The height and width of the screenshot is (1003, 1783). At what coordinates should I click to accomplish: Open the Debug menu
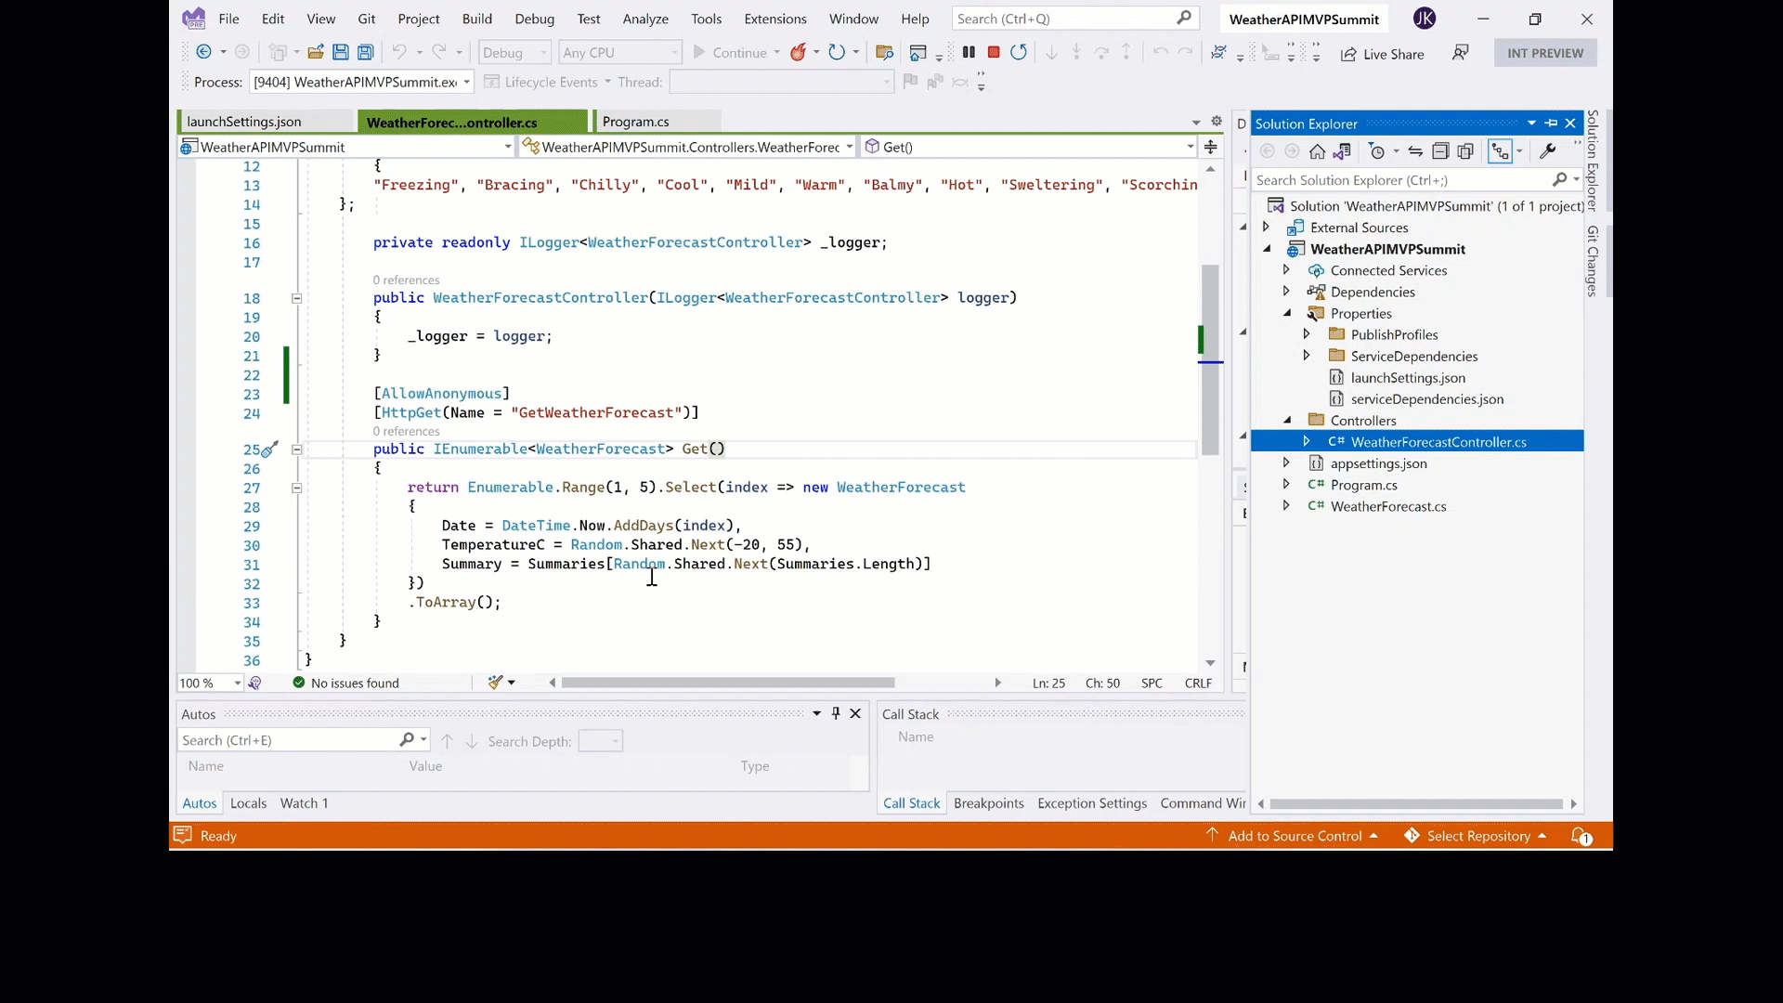(534, 19)
